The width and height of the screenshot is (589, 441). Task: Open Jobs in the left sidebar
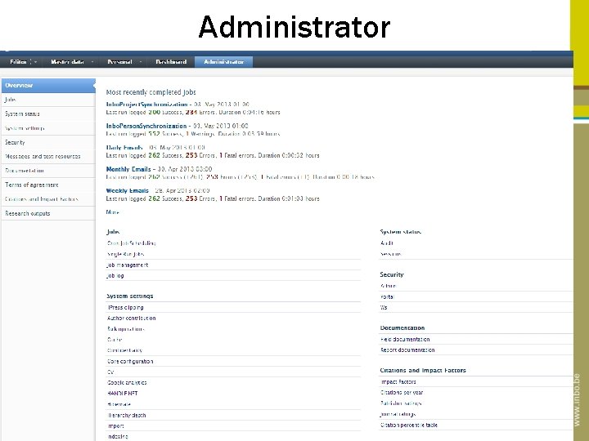coord(48,100)
